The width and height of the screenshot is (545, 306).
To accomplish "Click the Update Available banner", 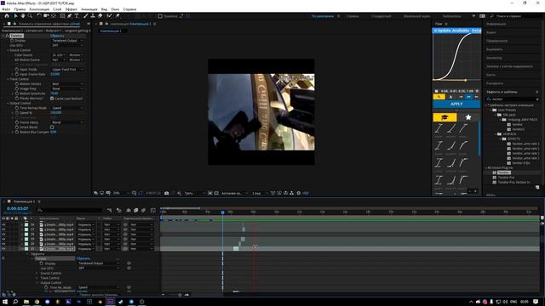I will (456, 31).
